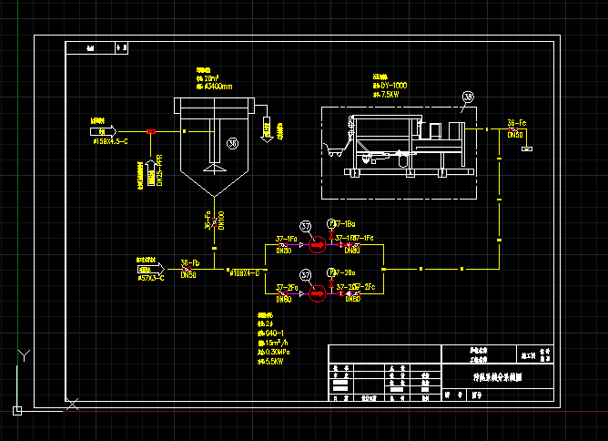Screen dimensions: 608x441
Task: Select the downward overflow arrow right of tank
Action: [267, 129]
